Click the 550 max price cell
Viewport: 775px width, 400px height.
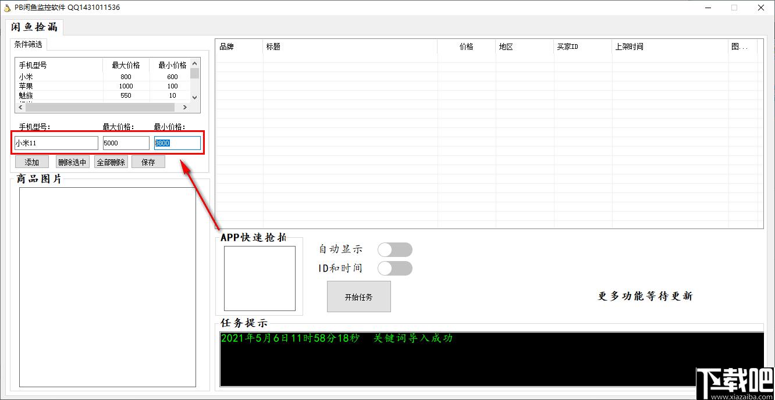tap(126, 95)
